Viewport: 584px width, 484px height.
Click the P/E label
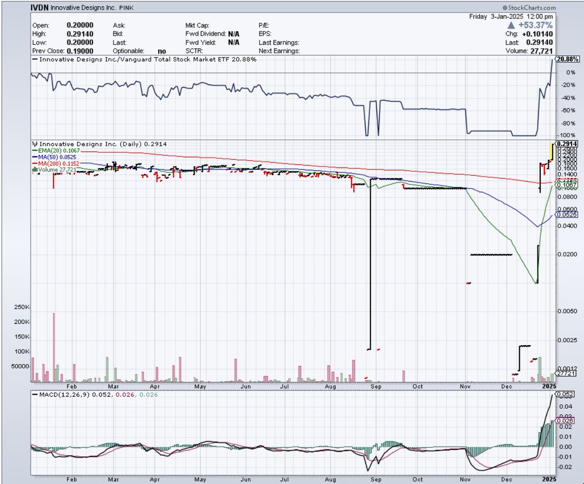pyautogui.click(x=263, y=25)
